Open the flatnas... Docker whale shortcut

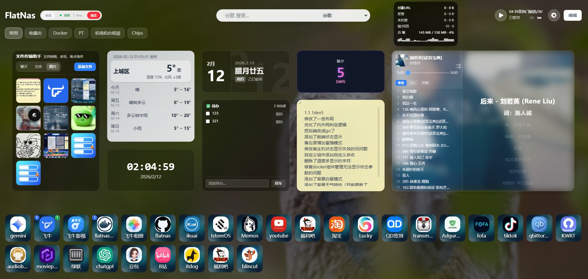(x=105, y=228)
